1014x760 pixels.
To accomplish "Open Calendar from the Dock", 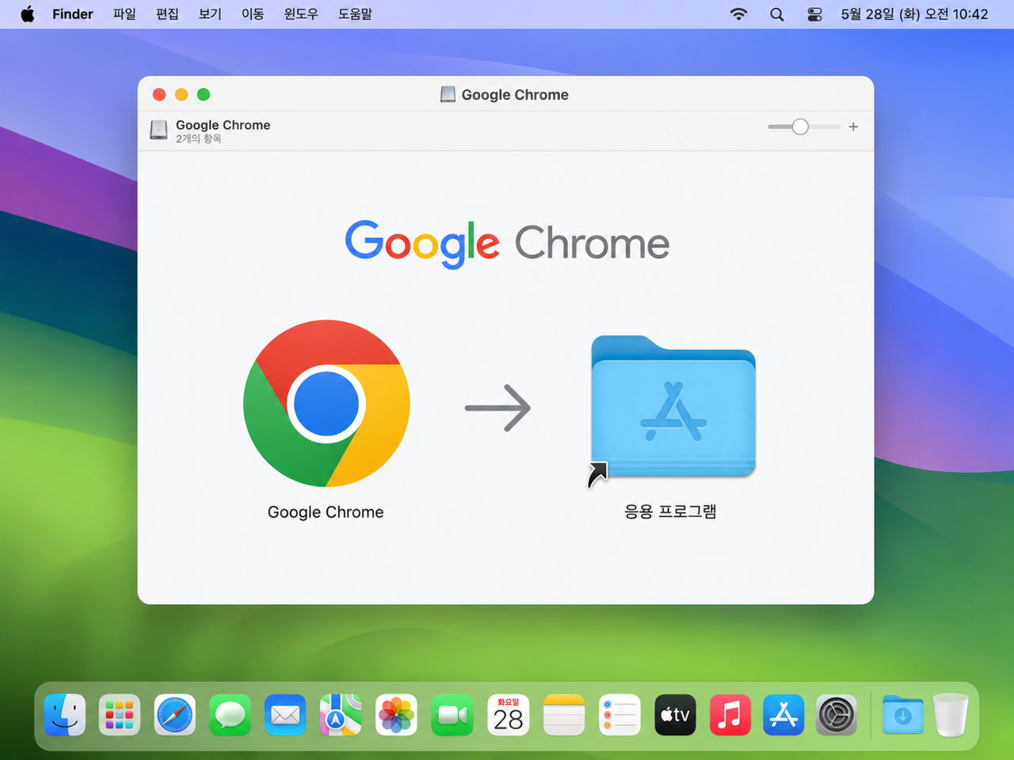I will point(508,716).
